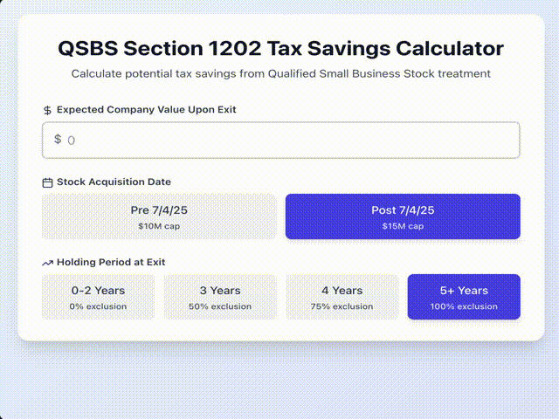Click the Stock Acquisition Date label
This screenshot has height=419, width=559.
(x=114, y=182)
